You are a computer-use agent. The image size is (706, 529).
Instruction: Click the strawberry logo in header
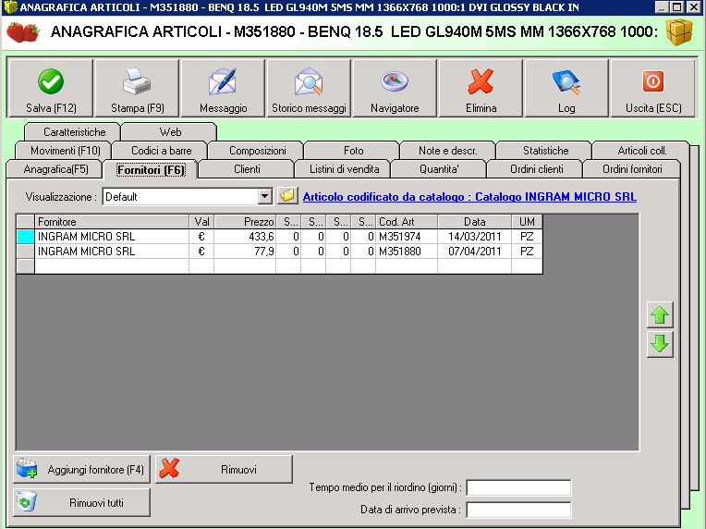[23, 32]
